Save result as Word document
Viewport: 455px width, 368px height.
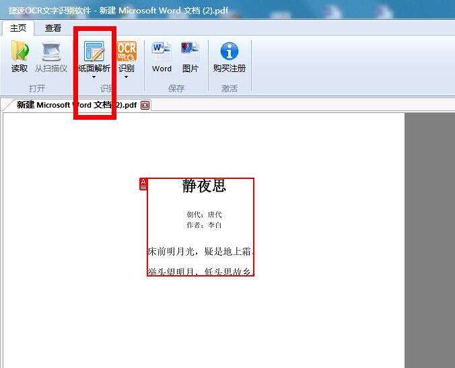[162, 57]
